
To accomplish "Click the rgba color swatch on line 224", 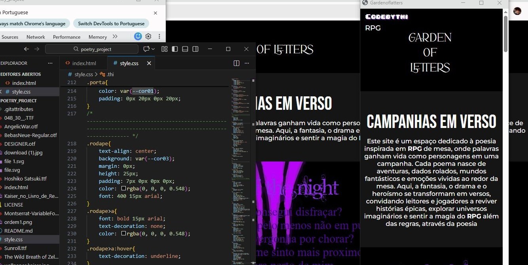I will [x=123, y=189].
